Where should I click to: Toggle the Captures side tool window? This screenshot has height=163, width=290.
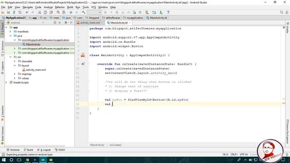(2, 67)
